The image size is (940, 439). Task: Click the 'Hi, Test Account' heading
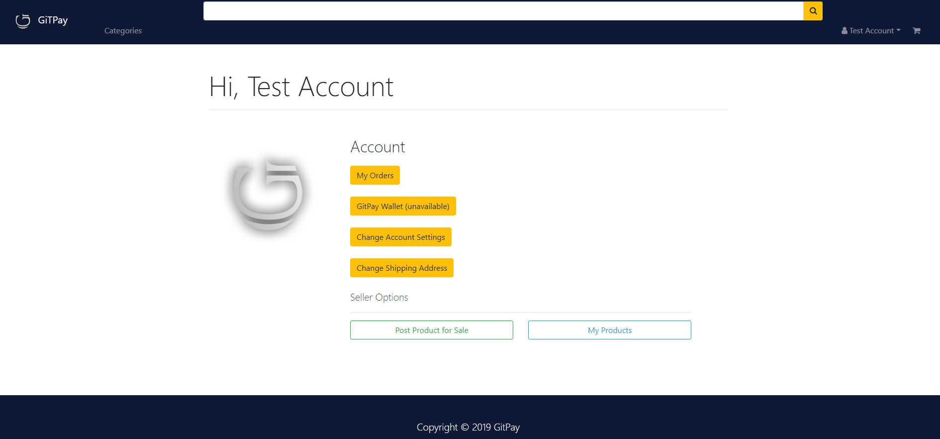point(301,87)
